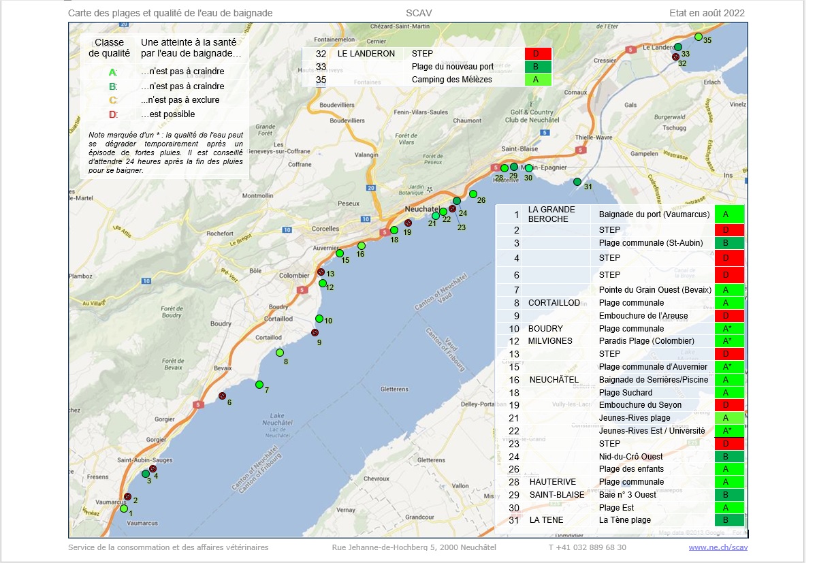This screenshot has width=817, height=563.
Task: Select green marker 28 at Hauterive
Action: 504,168
